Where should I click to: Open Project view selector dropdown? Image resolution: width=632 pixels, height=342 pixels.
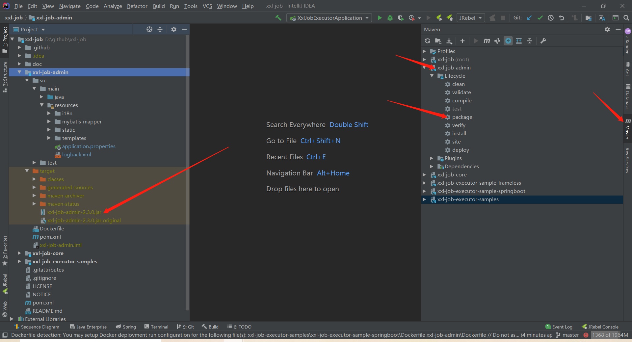click(29, 29)
